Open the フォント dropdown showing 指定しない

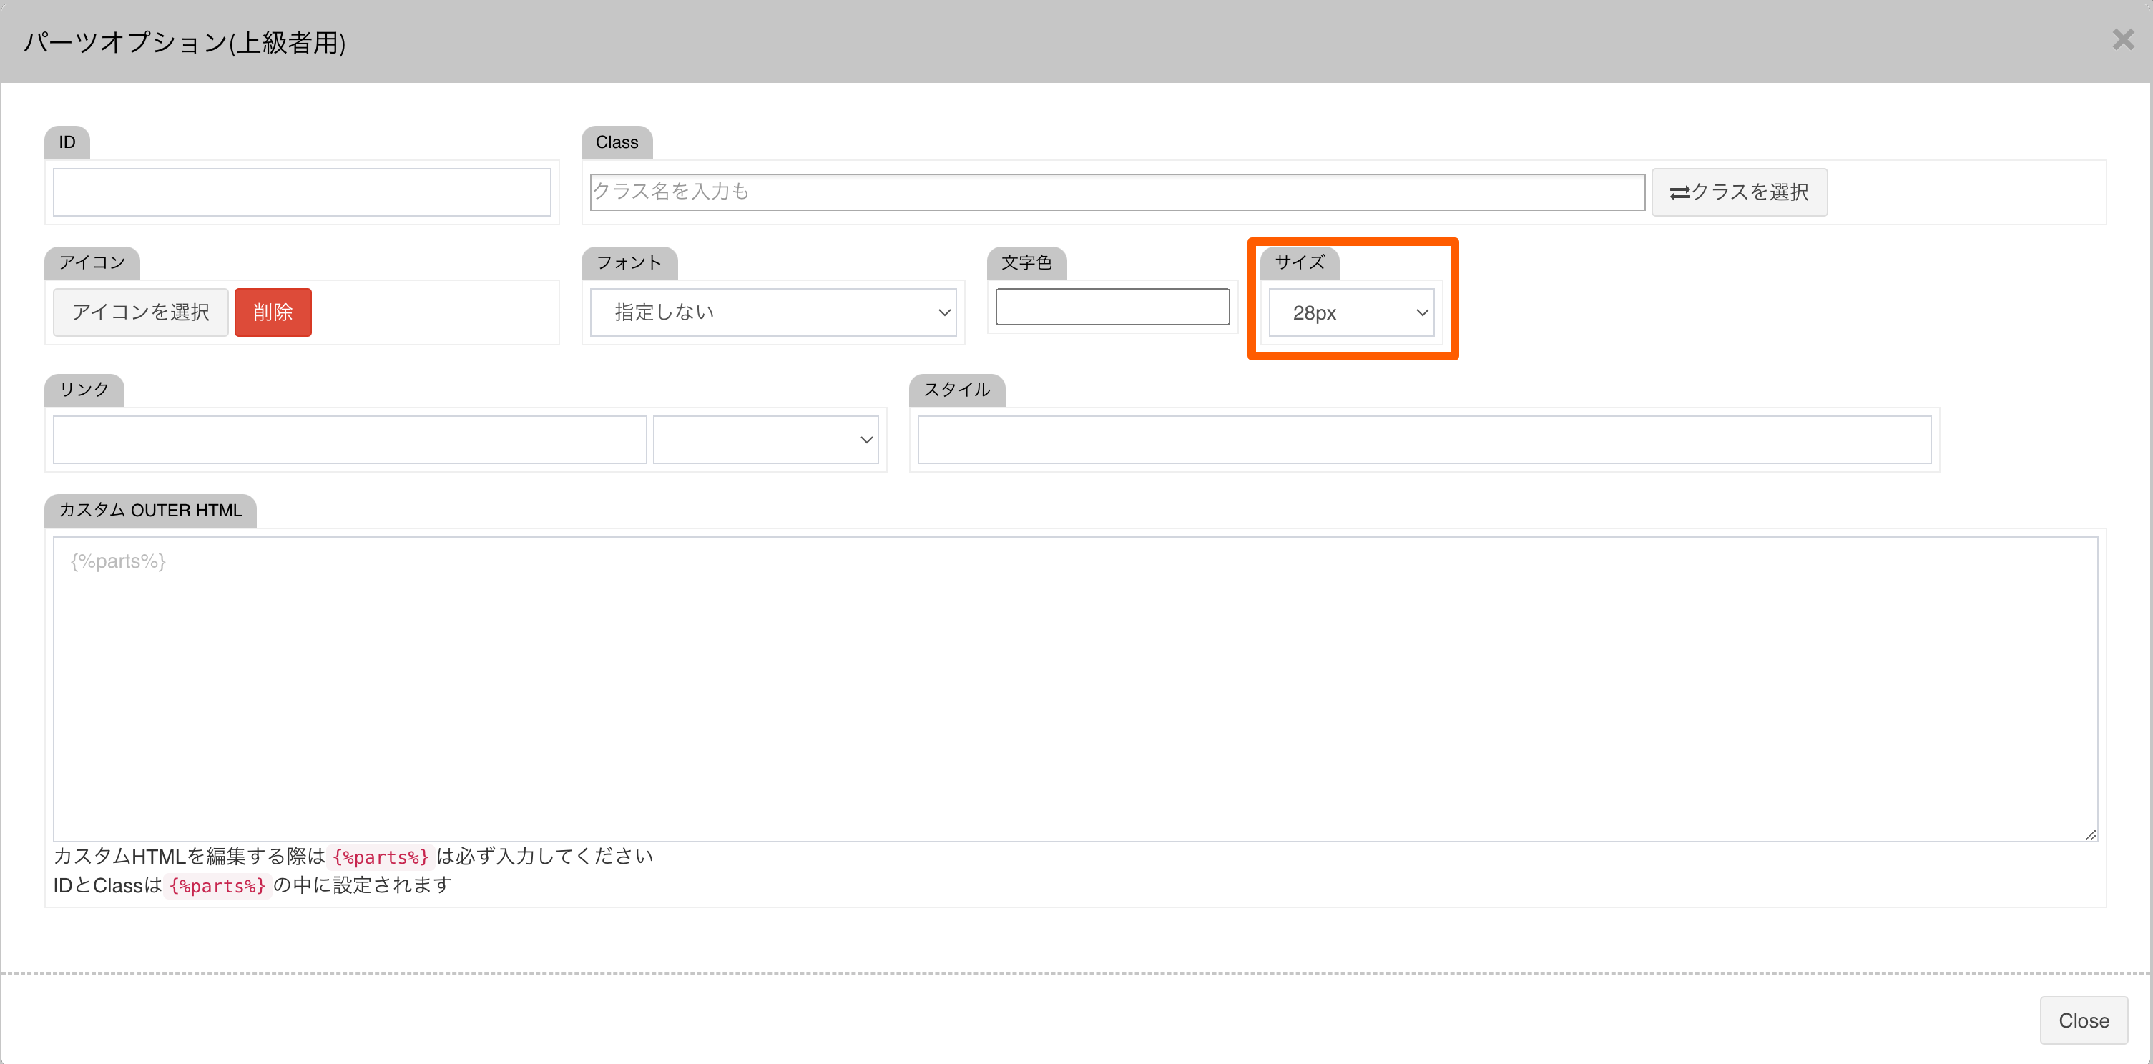(x=773, y=312)
